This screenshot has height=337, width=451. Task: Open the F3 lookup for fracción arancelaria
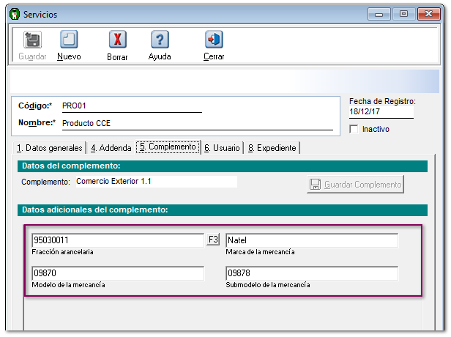213,240
